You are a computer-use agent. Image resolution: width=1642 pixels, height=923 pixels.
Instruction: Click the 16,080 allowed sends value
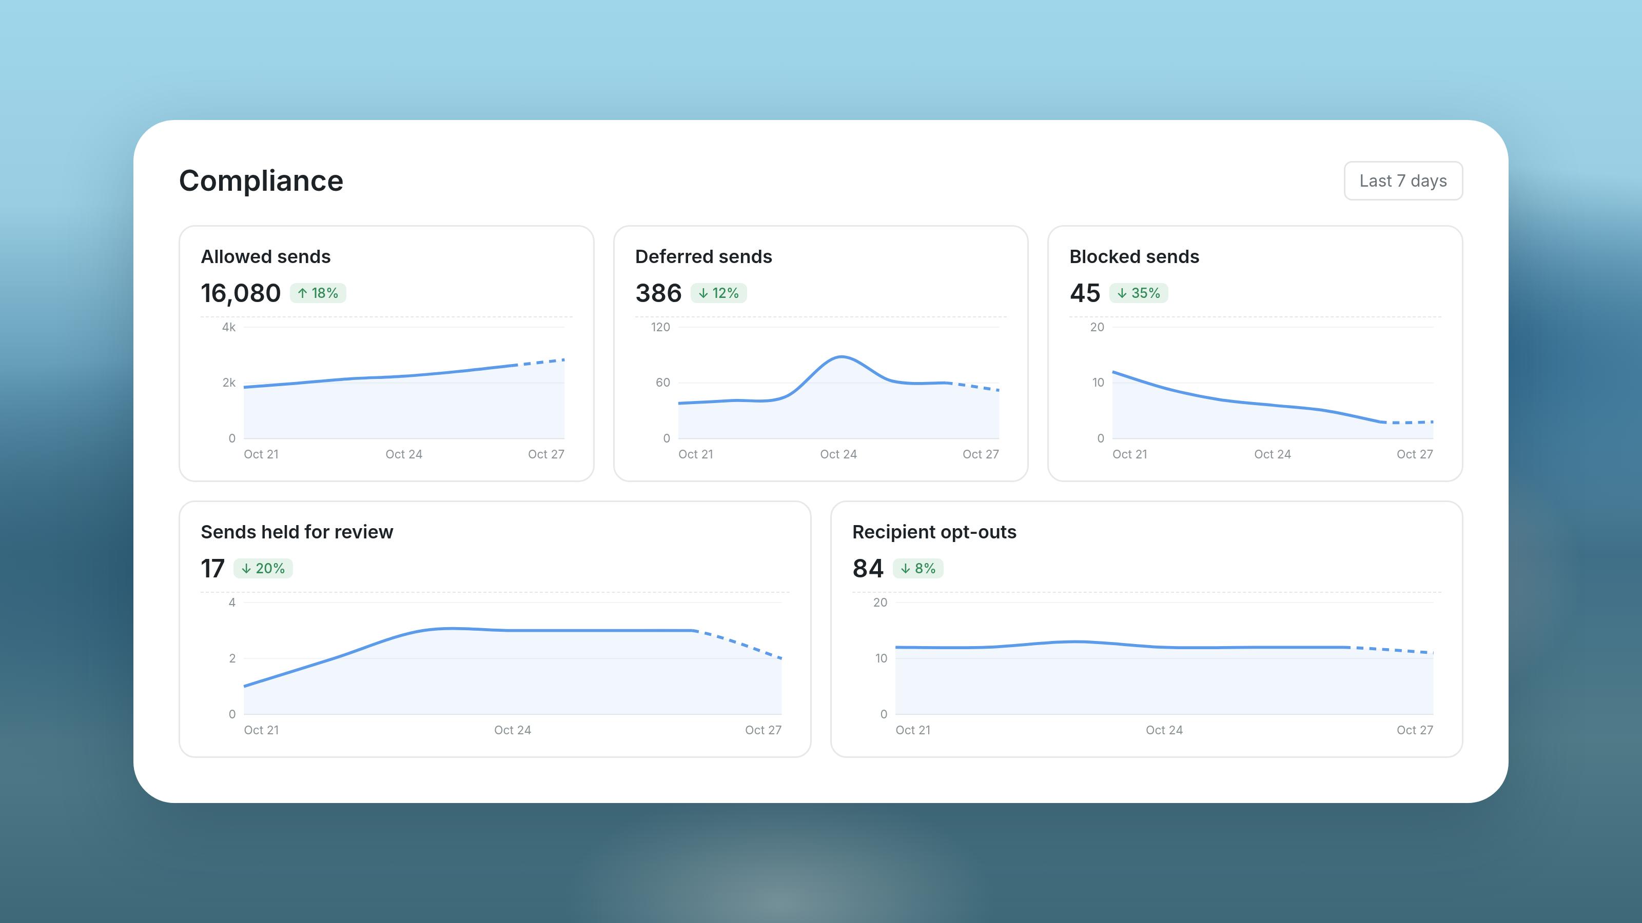[x=240, y=293]
